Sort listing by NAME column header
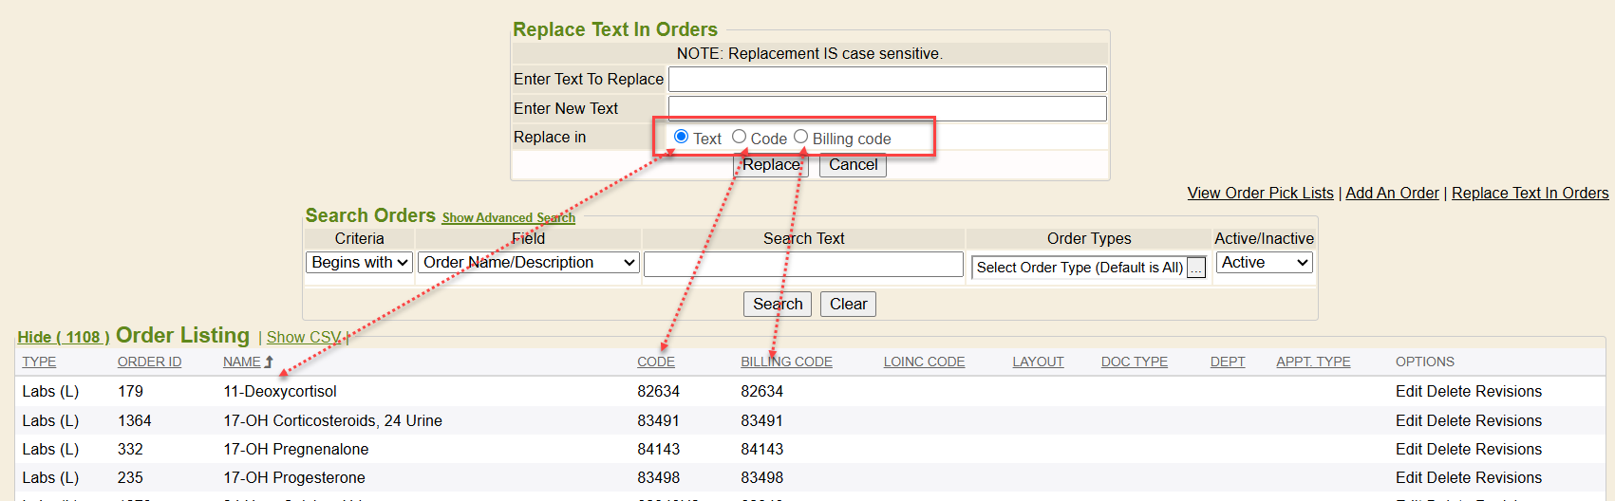Screen dimensions: 1615x501 (242, 362)
